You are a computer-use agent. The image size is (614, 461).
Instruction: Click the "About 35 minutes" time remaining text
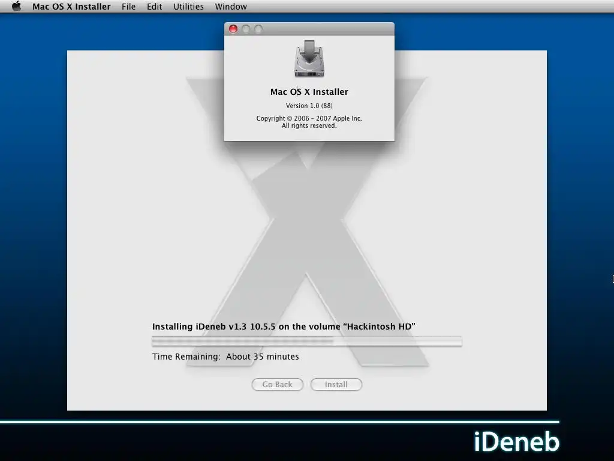(x=263, y=357)
